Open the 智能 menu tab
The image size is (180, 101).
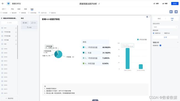click(x=32, y=9)
